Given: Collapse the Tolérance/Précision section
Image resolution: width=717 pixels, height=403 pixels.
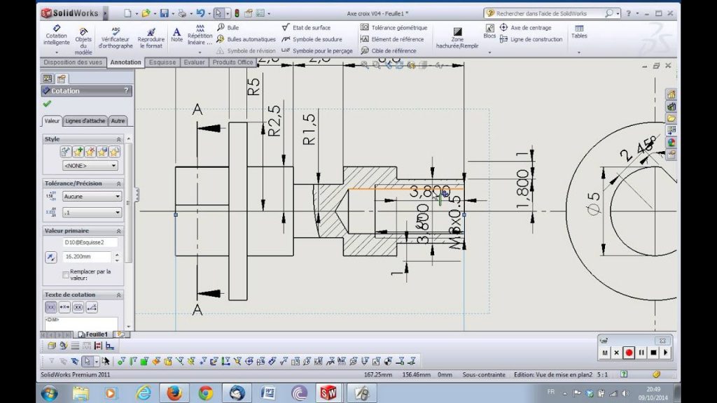Looking at the screenshot, I should click(x=119, y=183).
